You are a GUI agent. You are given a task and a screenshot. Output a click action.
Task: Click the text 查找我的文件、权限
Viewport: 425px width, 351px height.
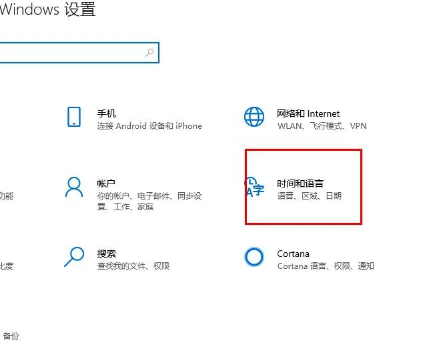coord(133,266)
